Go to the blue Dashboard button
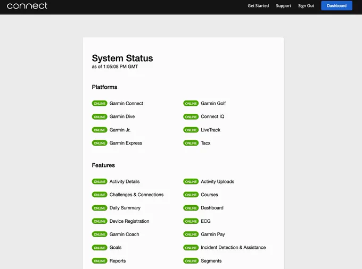 (336, 6)
